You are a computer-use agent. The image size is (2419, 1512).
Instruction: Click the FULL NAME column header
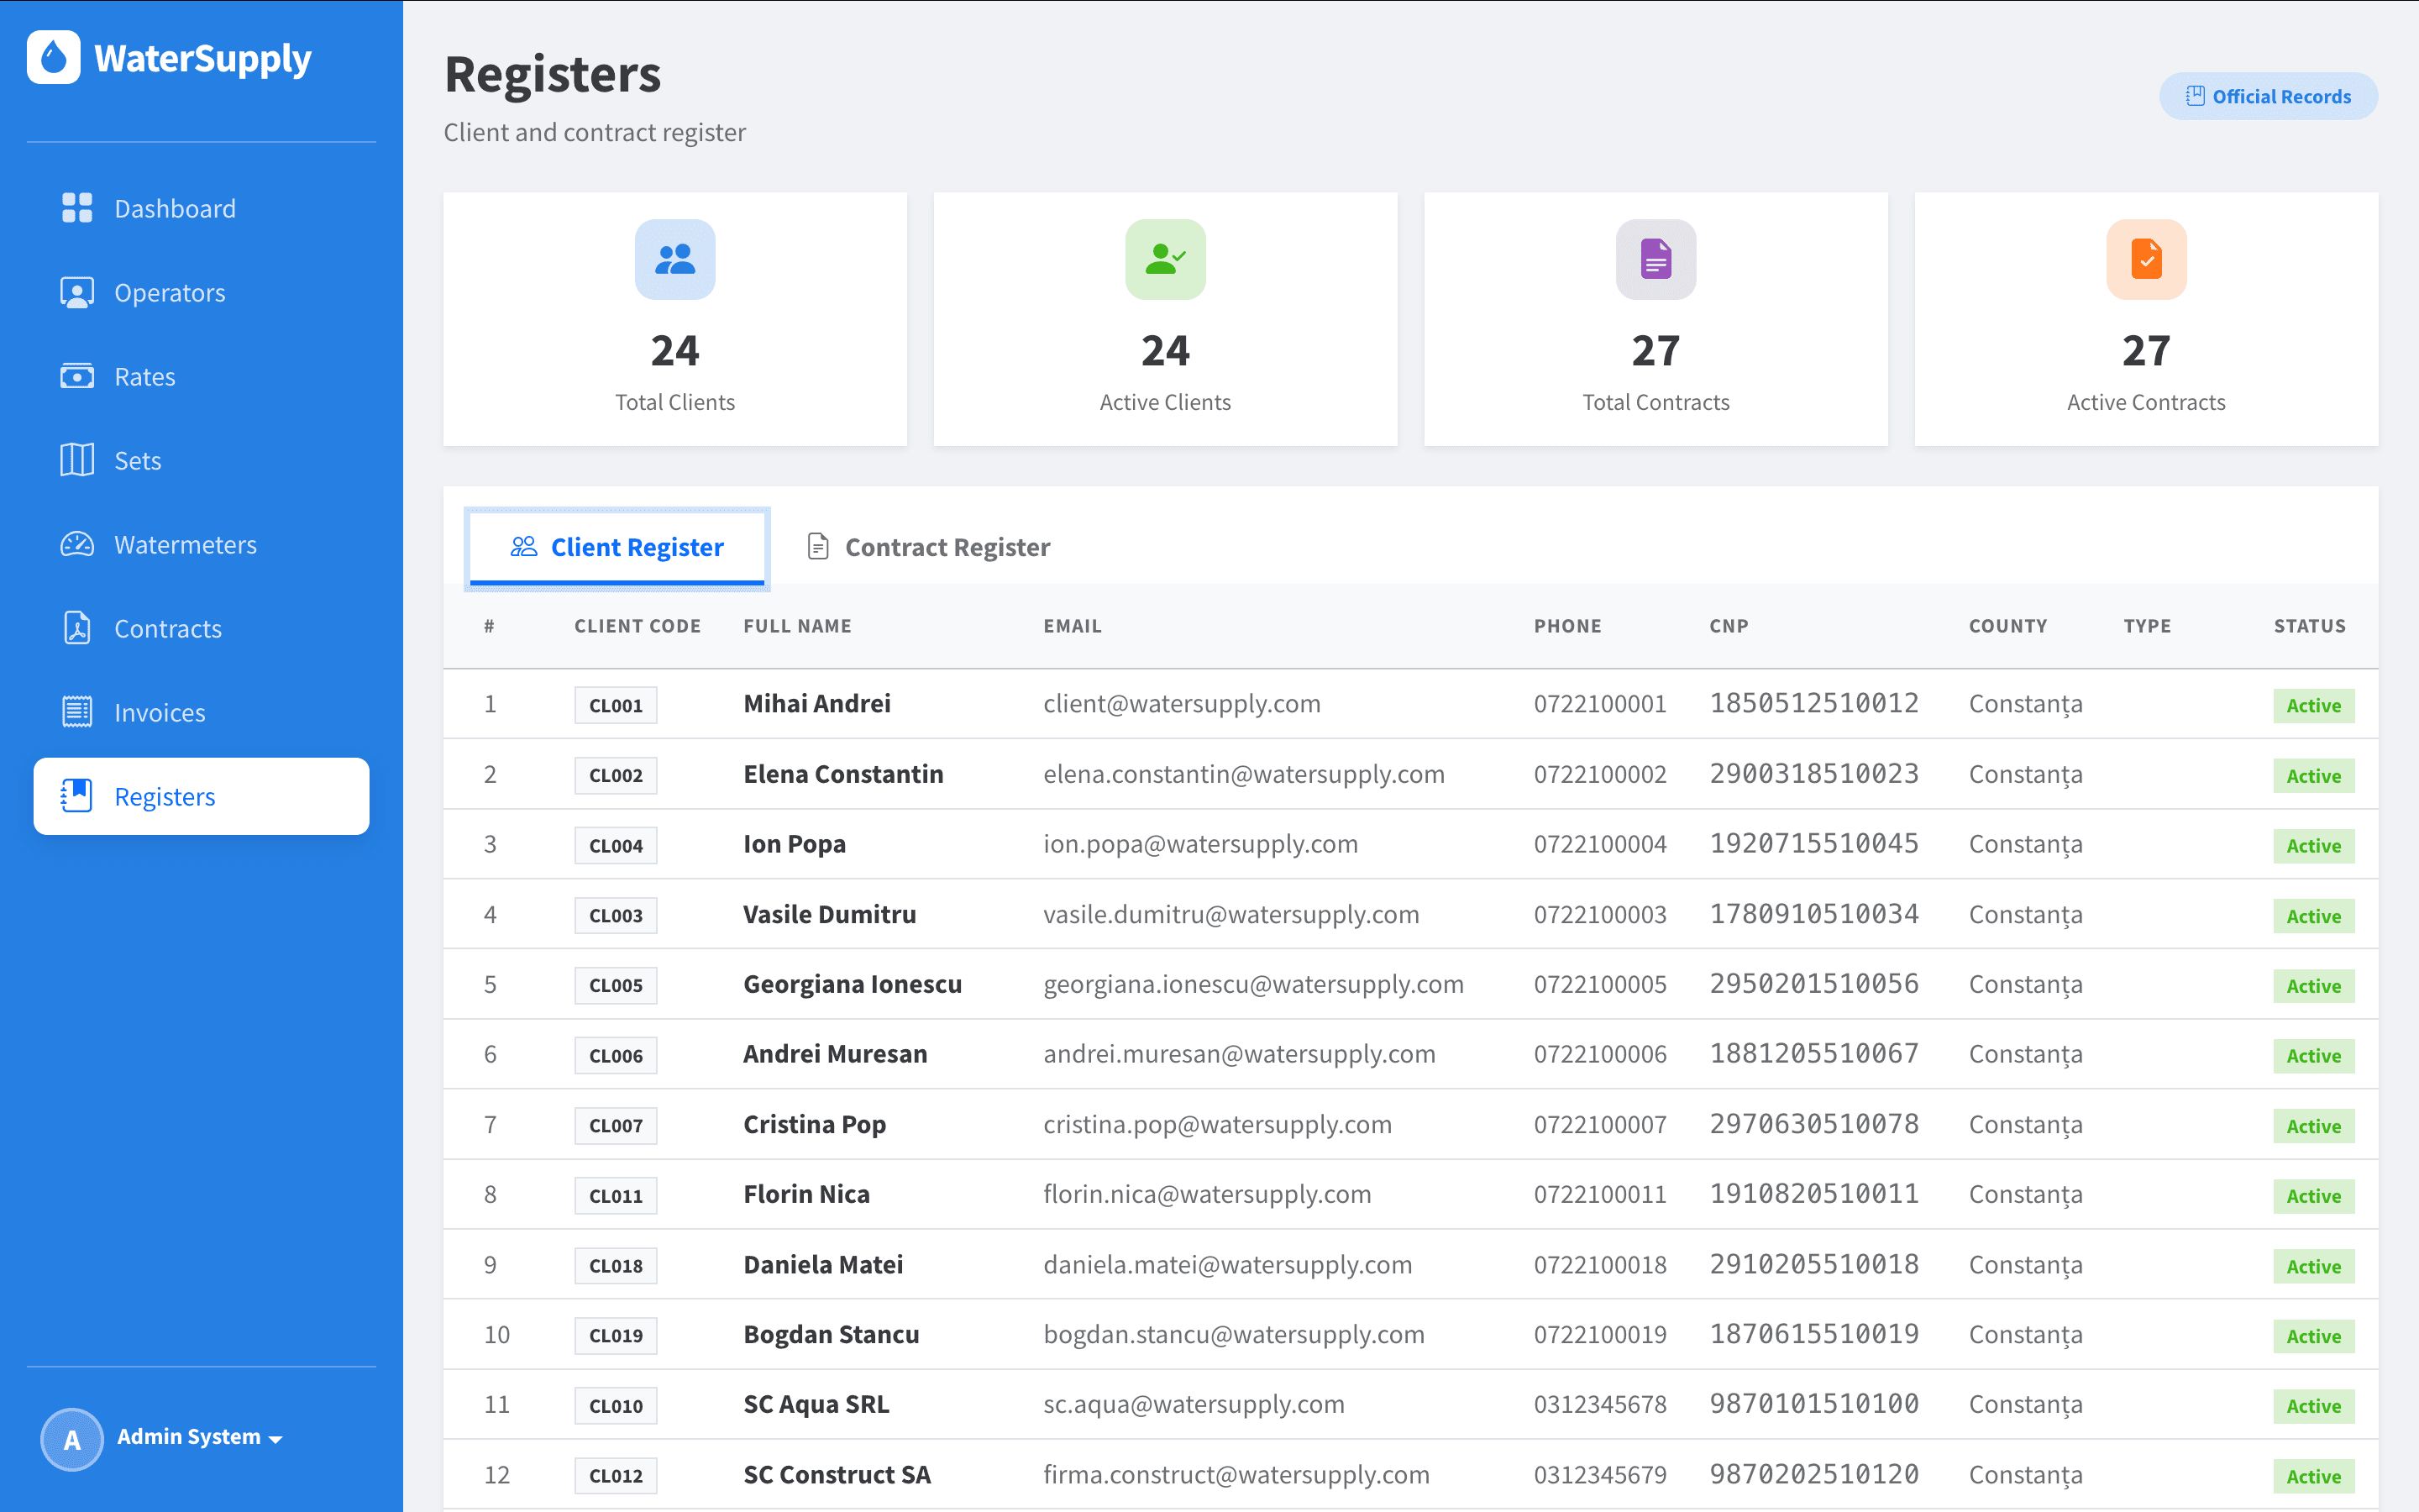tap(798, 626)
